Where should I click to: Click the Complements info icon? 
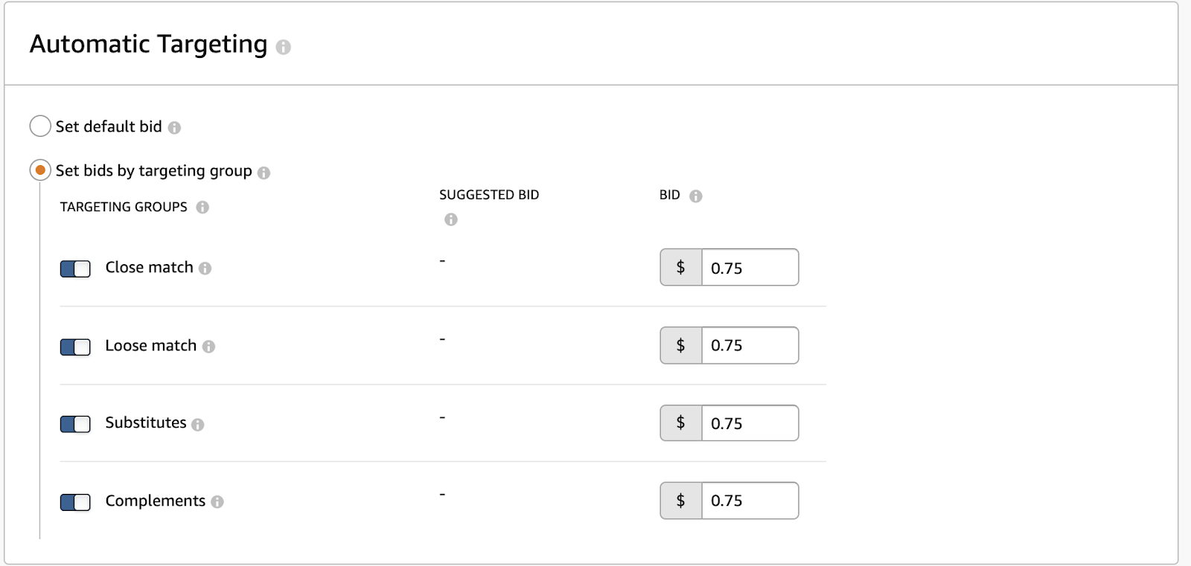coord(217,502)
